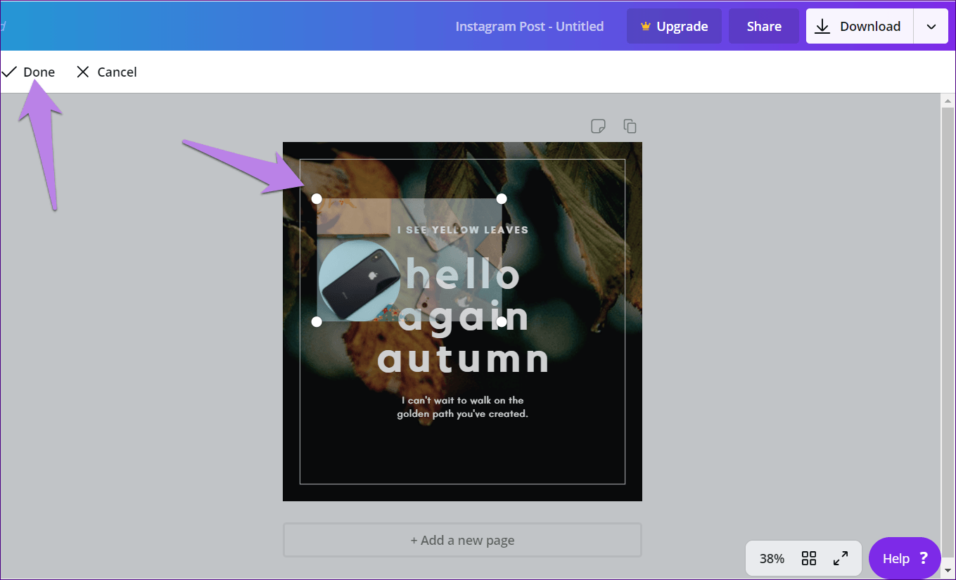Image resolution: width=956 pixels, height=580 pixels.
Task: Open the Help button
Action: tap(905, 558)
